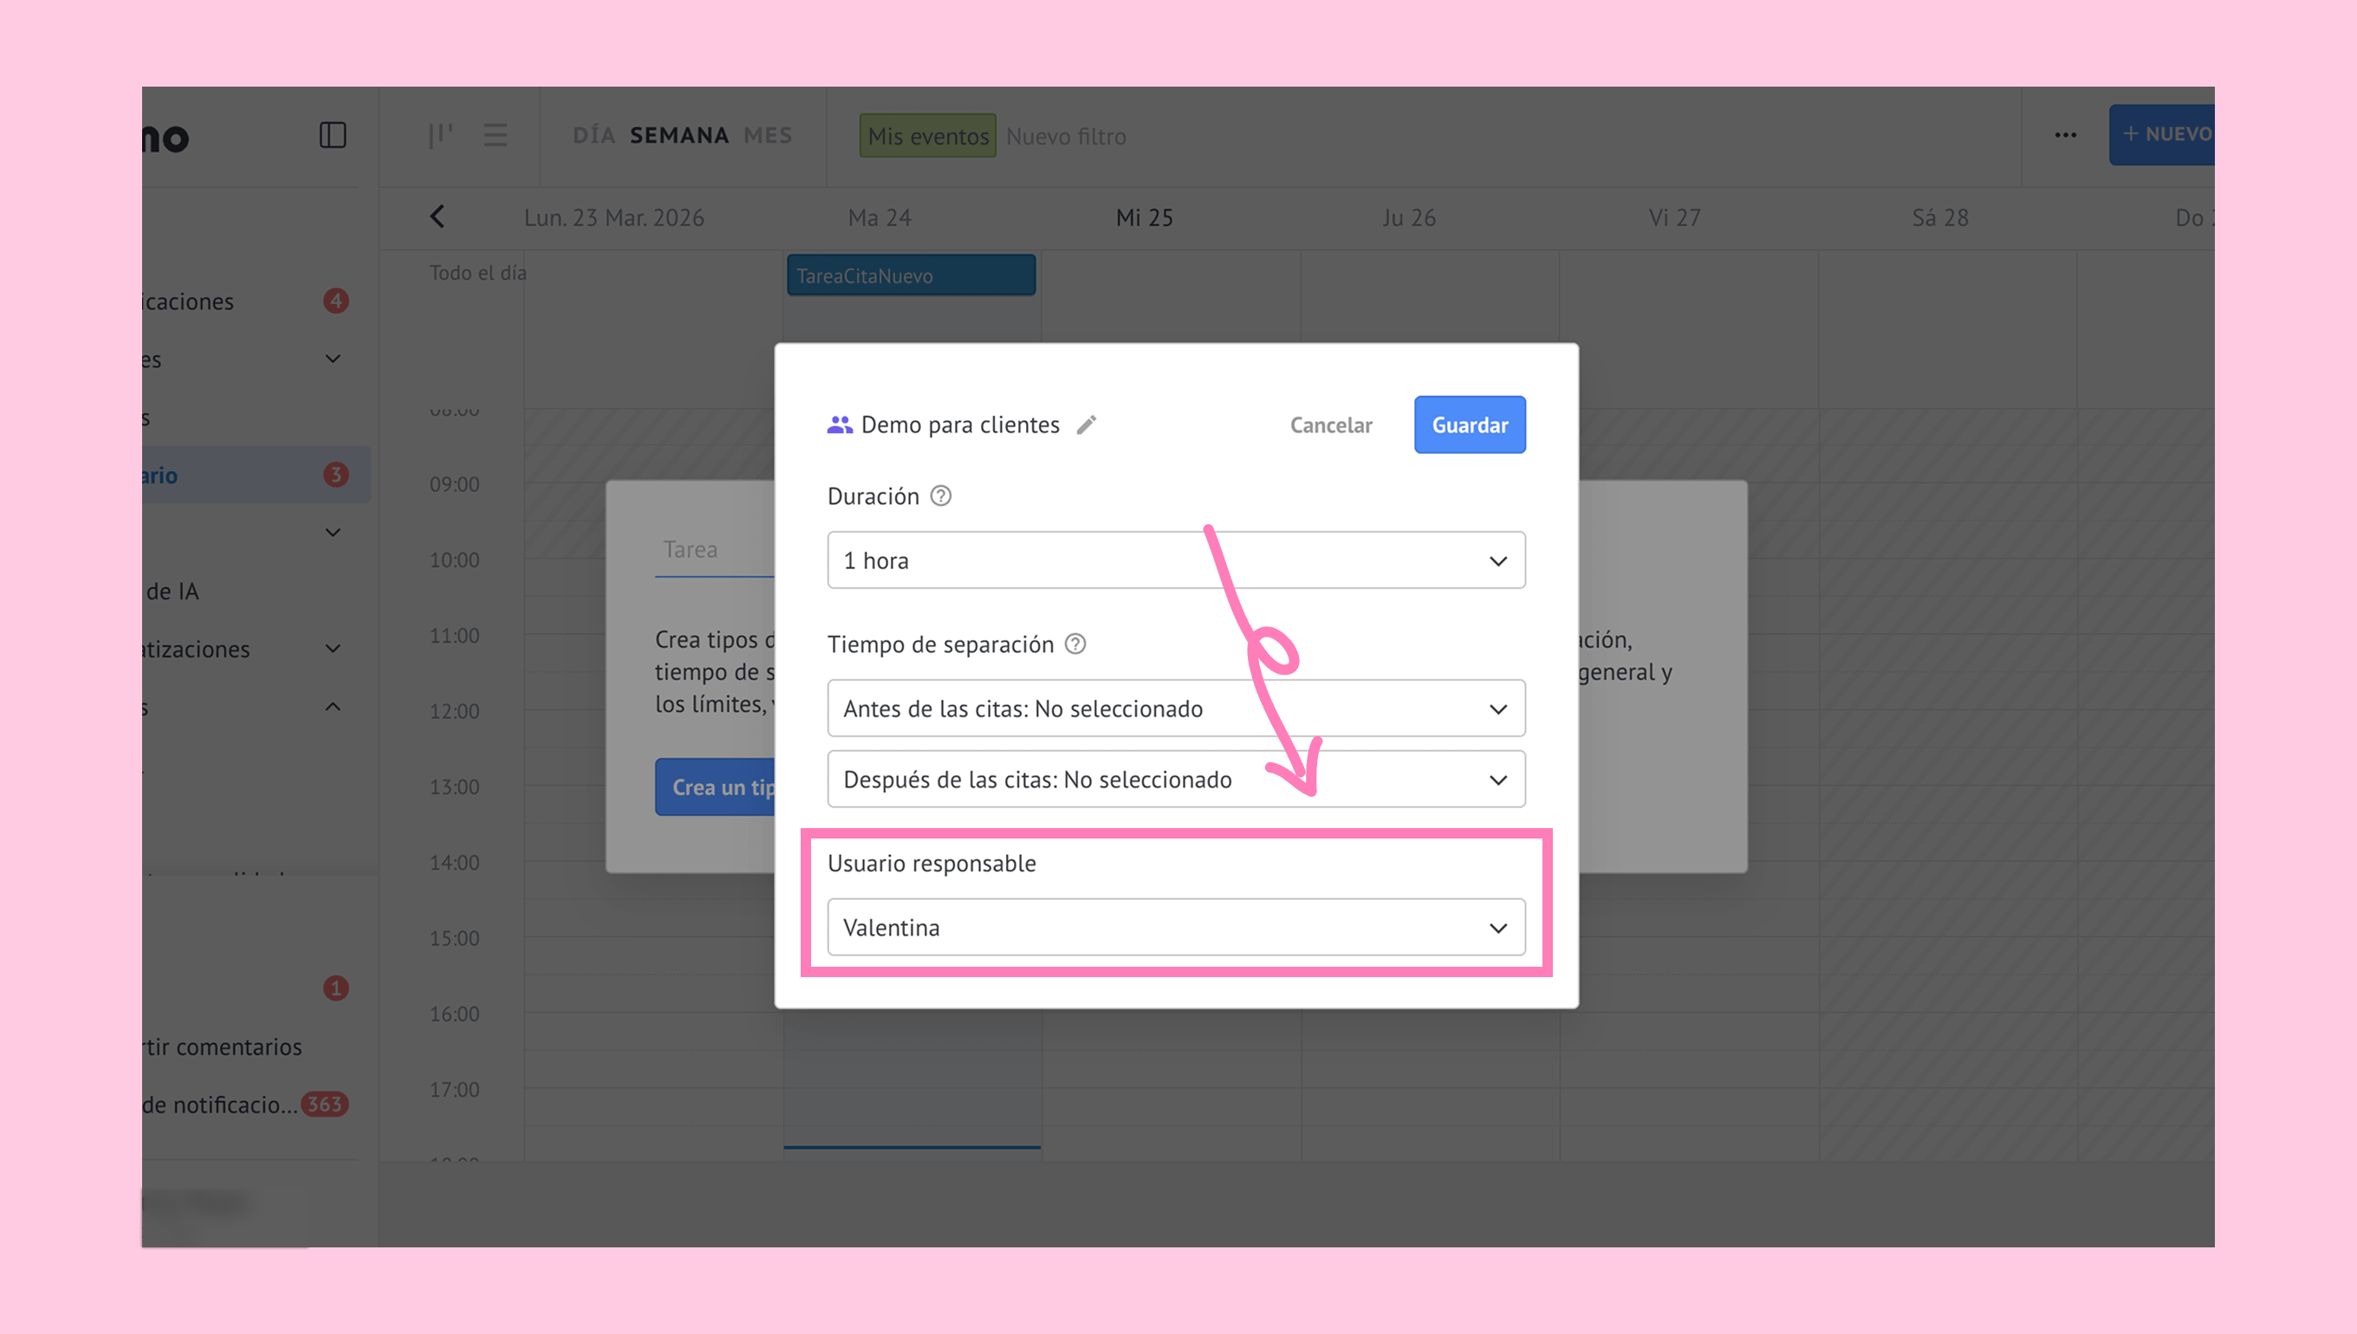Image resolution: width=2357 pixels, height=1334 pixels.
Task: Switch calendar to MES view
Action: click(x=767, y=136)
